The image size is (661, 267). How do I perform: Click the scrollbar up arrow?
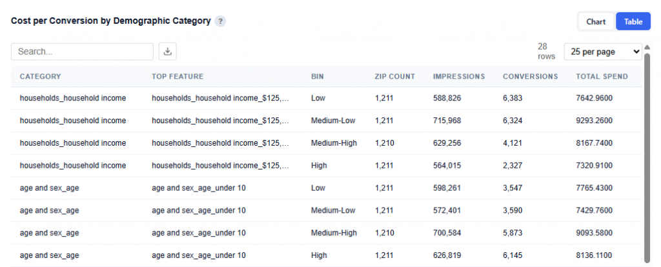[x=647, y=47]
